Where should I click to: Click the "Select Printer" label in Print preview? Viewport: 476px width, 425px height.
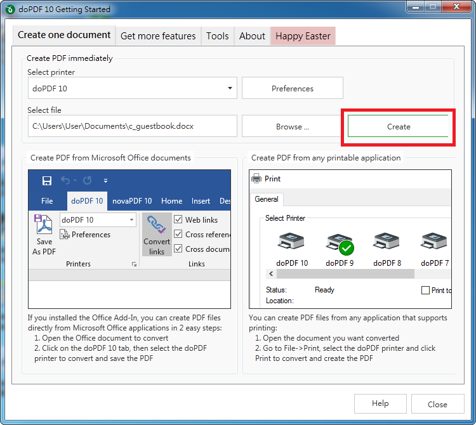click(x=285, y=218)
